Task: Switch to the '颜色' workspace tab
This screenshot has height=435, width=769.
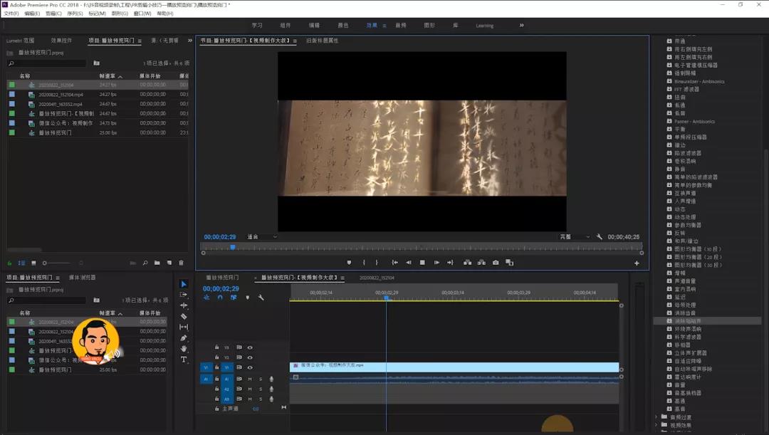Action: 343,26
